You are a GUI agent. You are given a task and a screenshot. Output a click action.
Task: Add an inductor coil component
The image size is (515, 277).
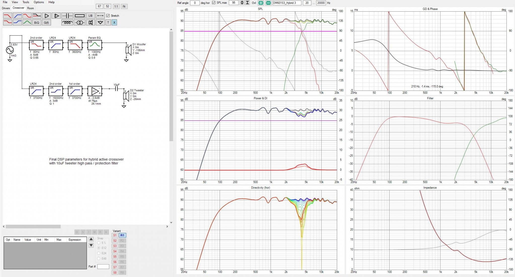pos(67,23)
